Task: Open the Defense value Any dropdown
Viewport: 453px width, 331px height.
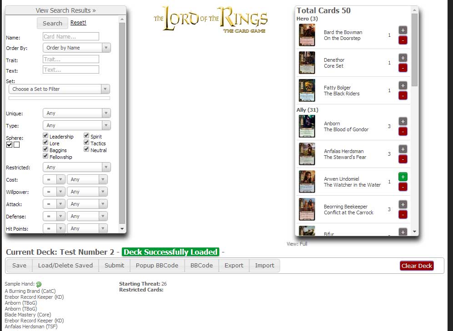Action: (x=87, y=216)
